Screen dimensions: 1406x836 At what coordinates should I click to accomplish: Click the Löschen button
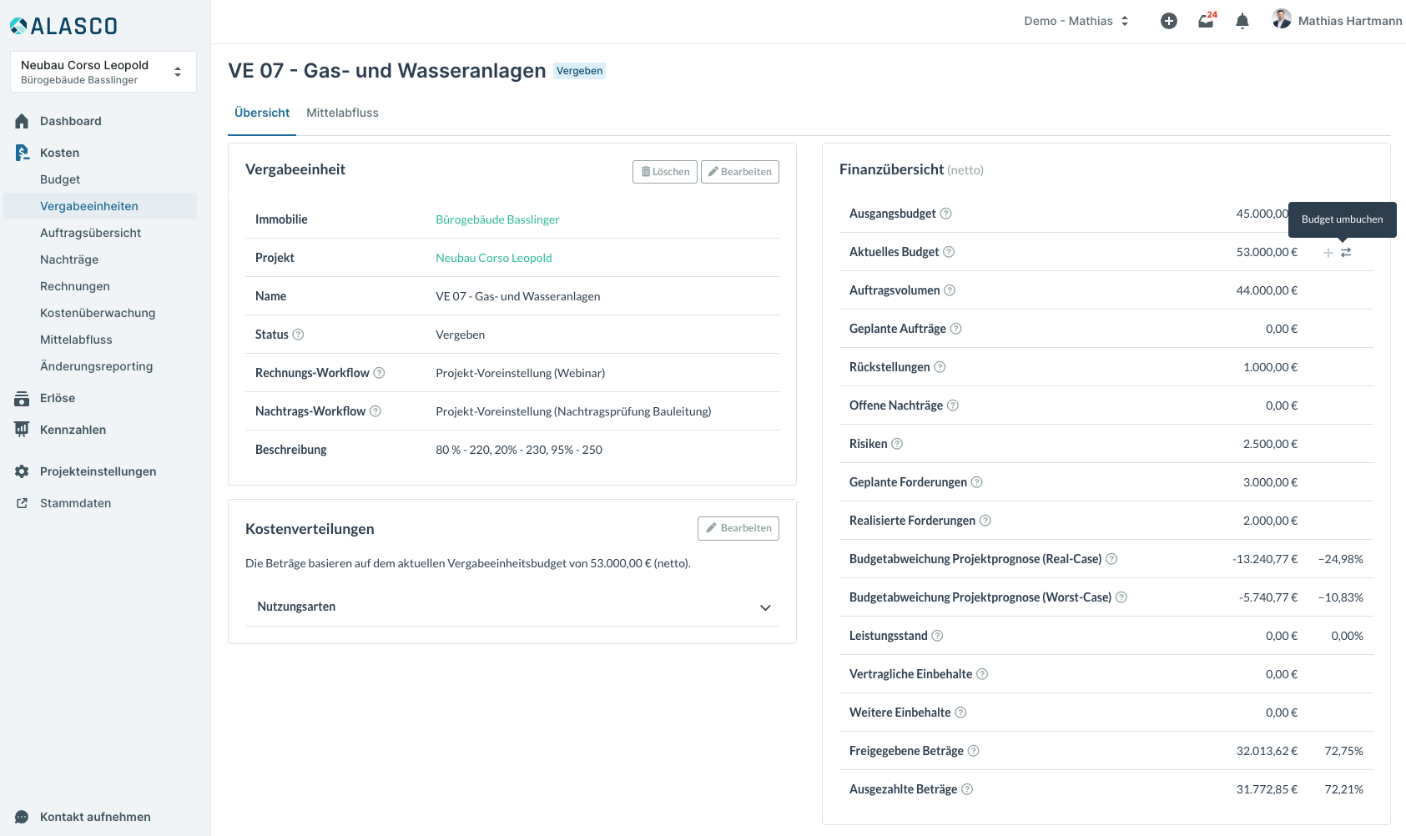coord(664,172)
